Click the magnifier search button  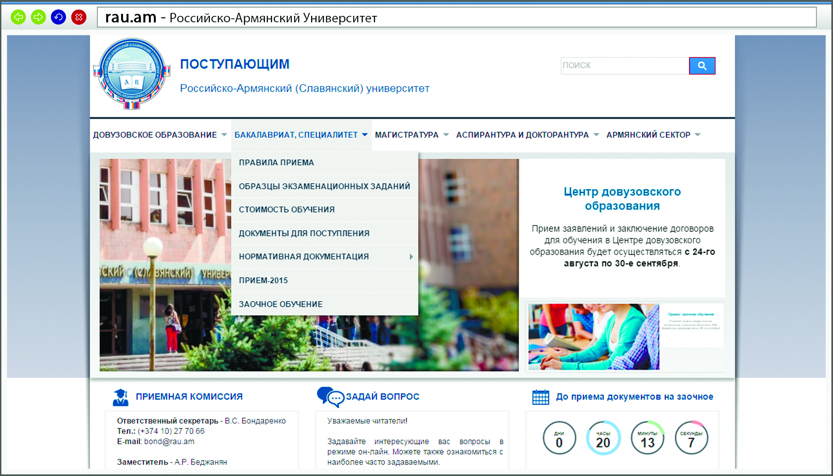click(x=702, y=66)
